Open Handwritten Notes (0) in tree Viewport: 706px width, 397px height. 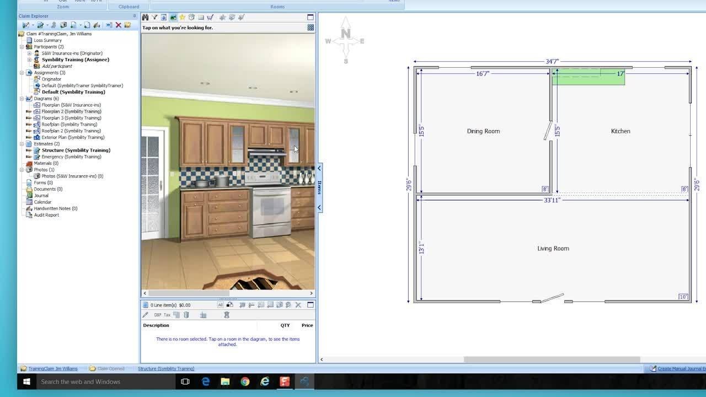click(55, 208)
